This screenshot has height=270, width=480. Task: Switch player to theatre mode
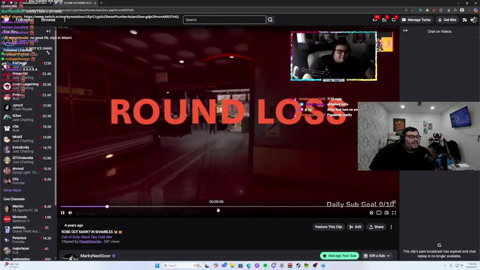click(x=386, y=213)
